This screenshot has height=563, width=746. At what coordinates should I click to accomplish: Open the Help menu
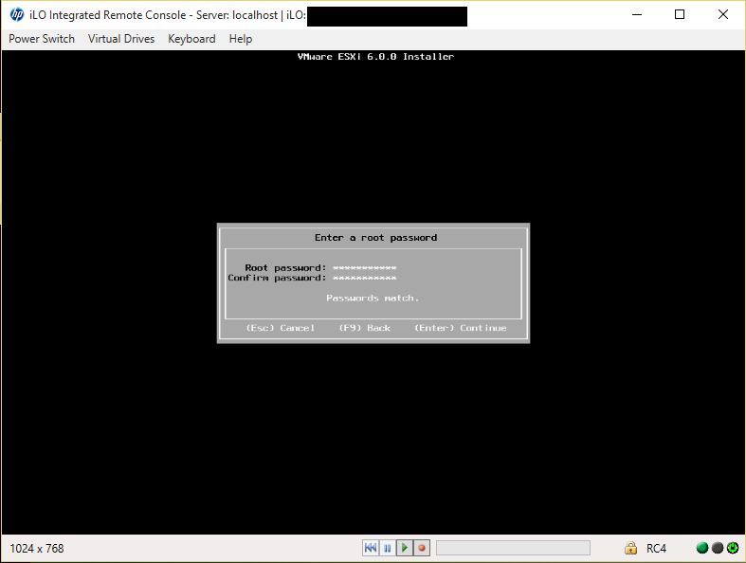241,39
